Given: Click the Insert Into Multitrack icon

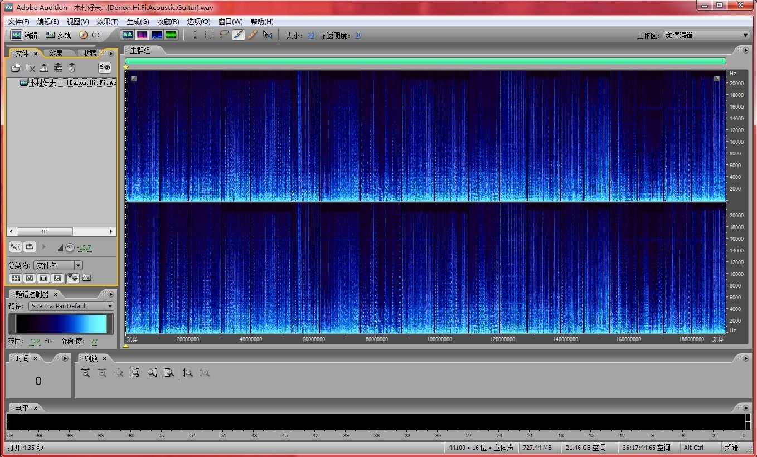Looking at the screenshot, I should click(58, 68).
